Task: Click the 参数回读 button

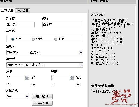Action: [x=42, y=103]
